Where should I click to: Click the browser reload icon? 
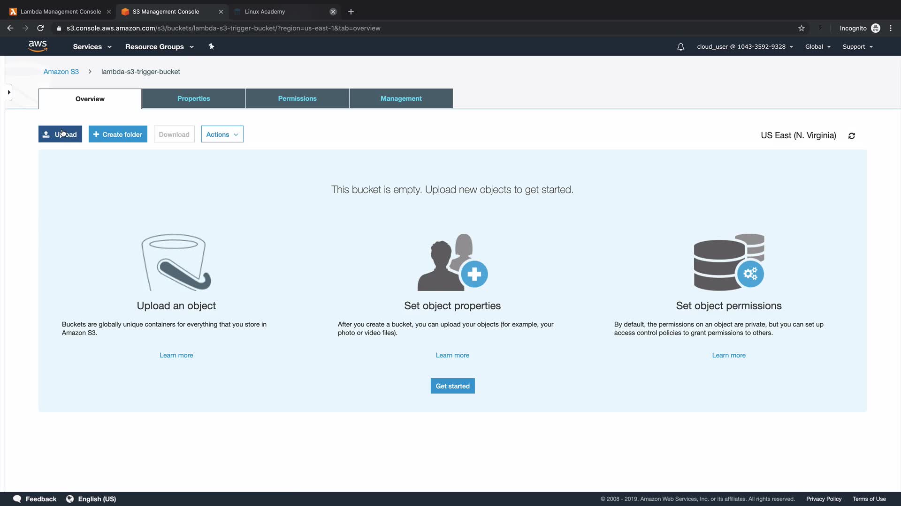coord(40,28)
